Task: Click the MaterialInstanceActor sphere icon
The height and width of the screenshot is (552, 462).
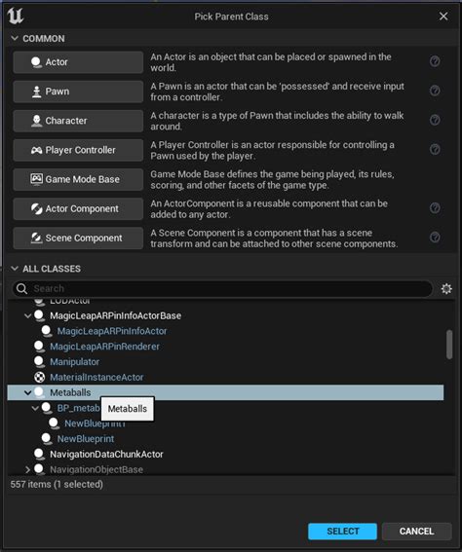Action: 39,377
